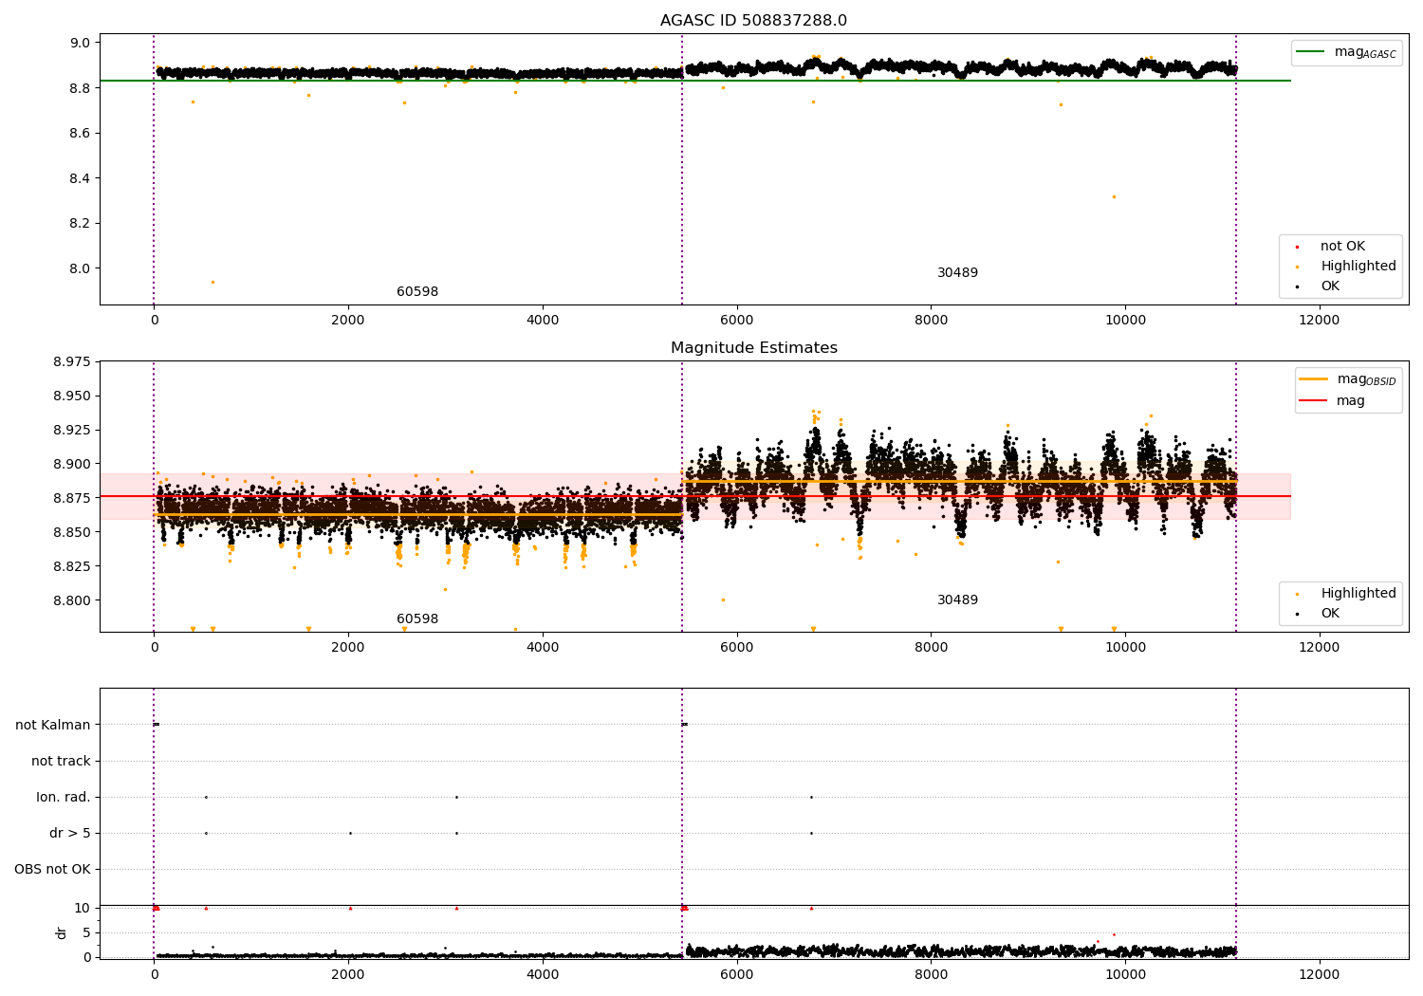Click the outlier point below 8.0 magnitude
Image resolution: width=1423 pixels, height=996 pixels.
(213, 282)
